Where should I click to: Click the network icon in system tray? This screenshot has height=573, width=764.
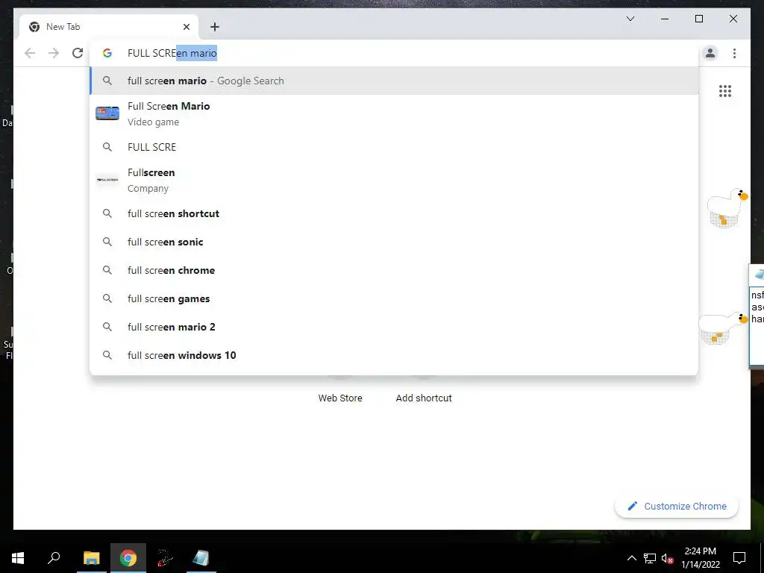point(650,558)
